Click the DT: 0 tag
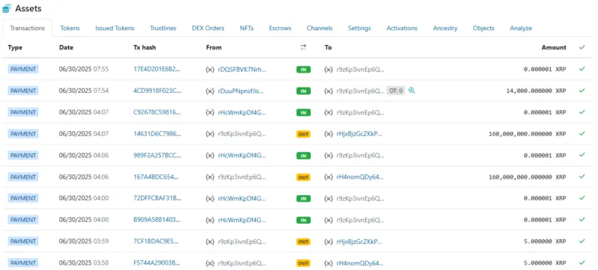Screen dimensions: 598x270 [x=395, y=90]
